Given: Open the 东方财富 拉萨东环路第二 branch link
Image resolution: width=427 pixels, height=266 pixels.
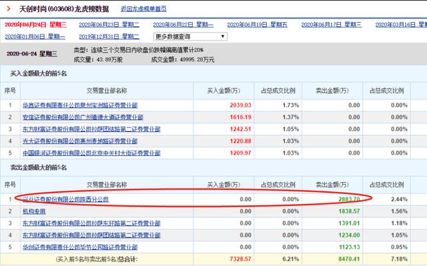Looking at the screenshot, I should pos(91,223).
